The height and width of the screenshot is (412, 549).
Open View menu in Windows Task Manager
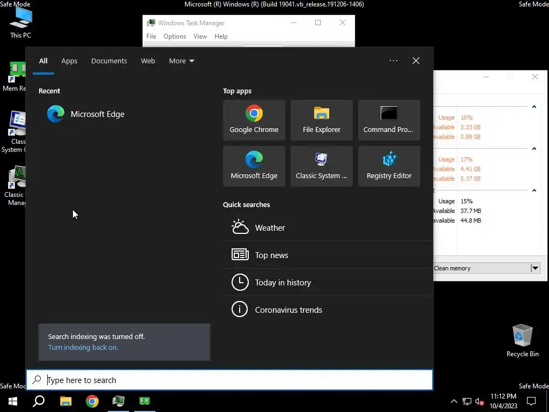point(200,36)
